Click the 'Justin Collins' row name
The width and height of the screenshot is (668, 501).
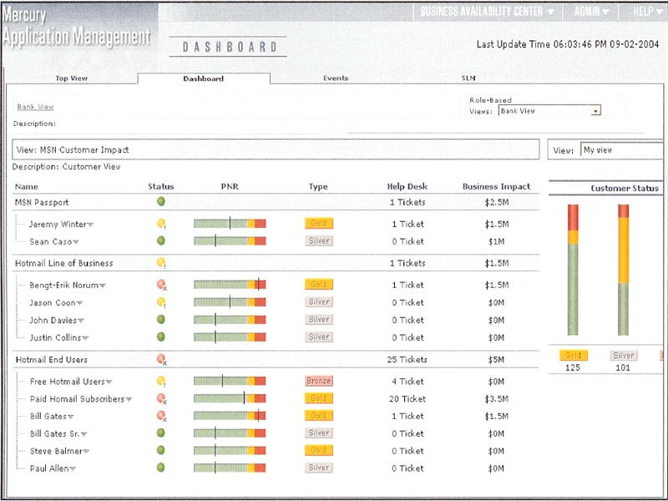point(55,338)
